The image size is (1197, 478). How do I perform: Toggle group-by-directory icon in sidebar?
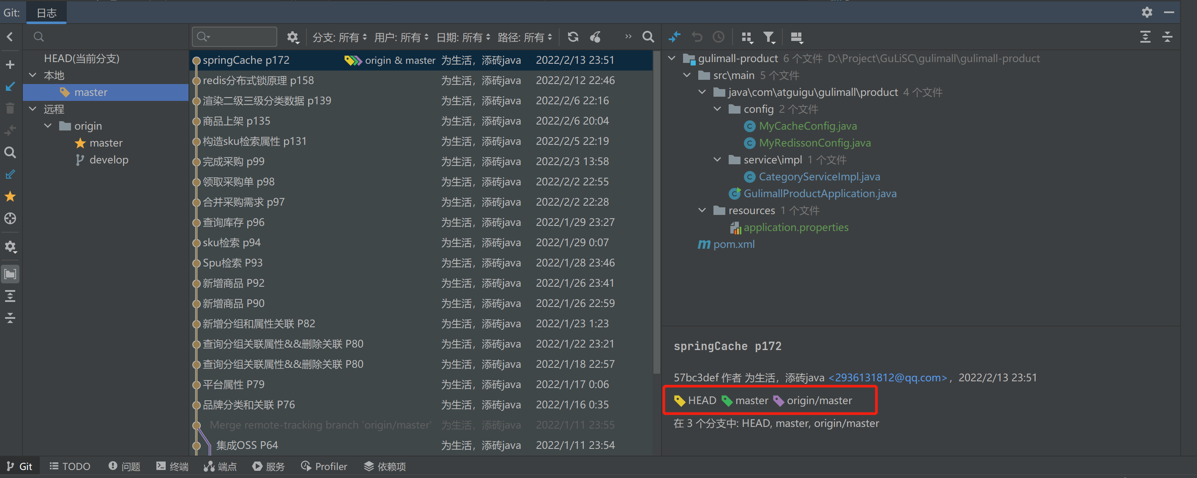[10, 274]
